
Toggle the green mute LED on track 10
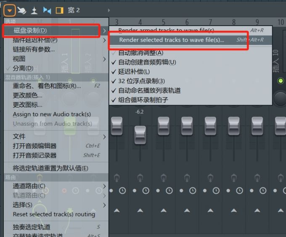[281, 81]
